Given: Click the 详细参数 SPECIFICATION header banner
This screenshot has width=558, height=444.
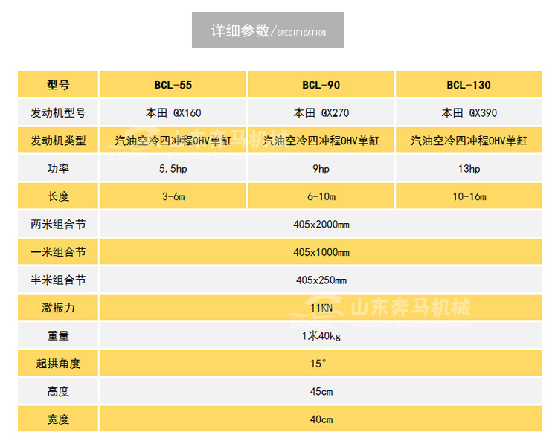Looking at the screenshot, I should point(268,30).
